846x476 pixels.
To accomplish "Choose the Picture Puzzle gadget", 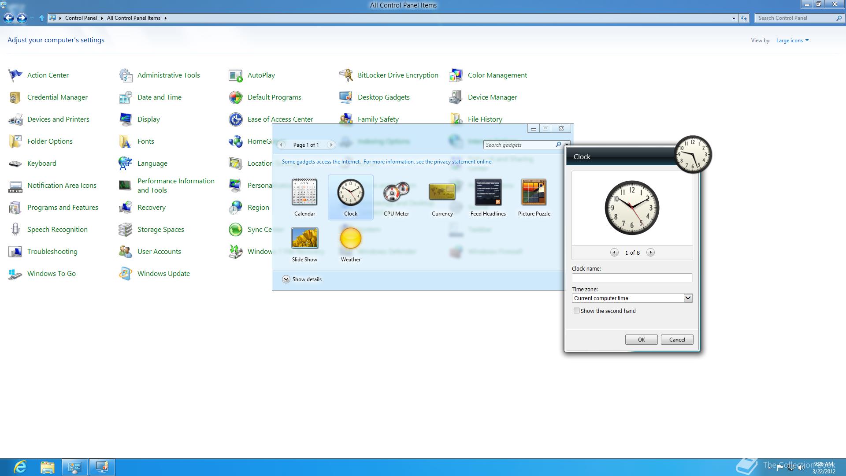I will point(534,192).
